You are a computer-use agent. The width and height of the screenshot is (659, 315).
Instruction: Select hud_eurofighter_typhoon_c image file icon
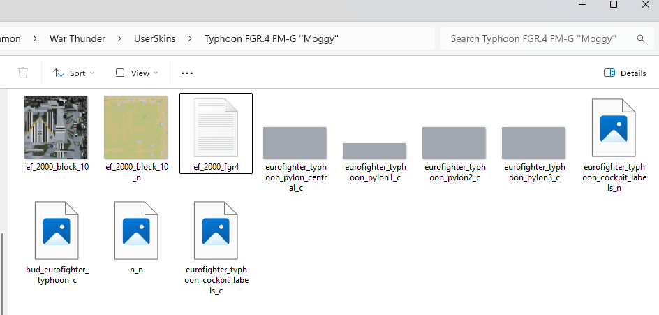pos(57,230)
